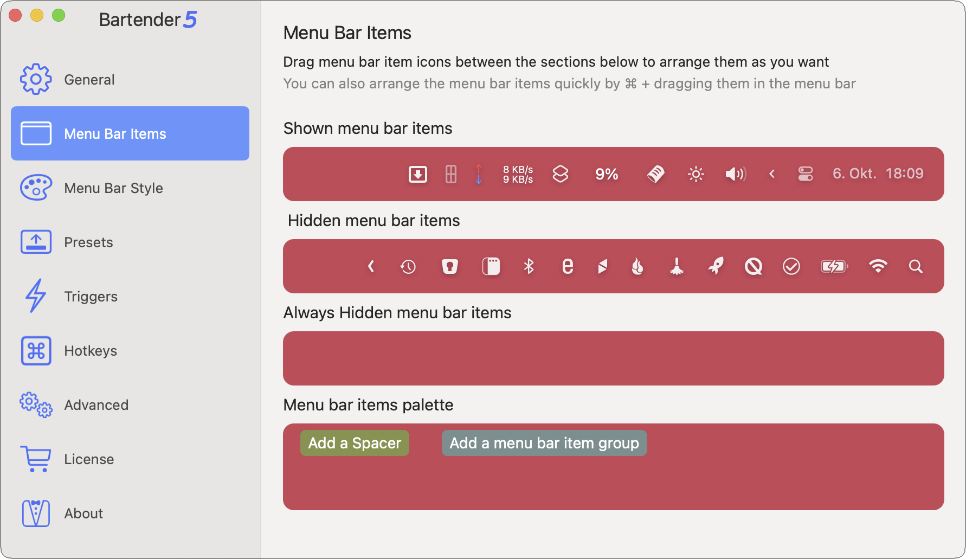Click the rocket icon in hidden items
The height and width of the screenshot is (559, 966).
(x=716, y=266)
